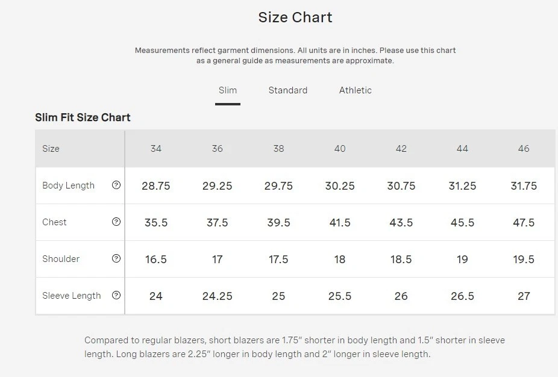Click the Size Chart title
The width and height of the screenshot is (558, 377).
(x=295, y=17)
